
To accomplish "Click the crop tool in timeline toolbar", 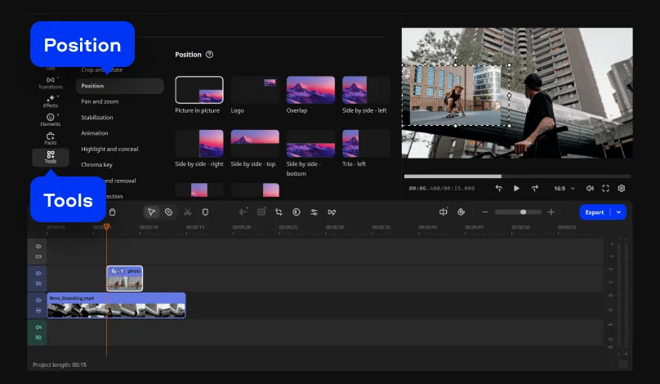I will pyautogui.click(x=279, y=212).
